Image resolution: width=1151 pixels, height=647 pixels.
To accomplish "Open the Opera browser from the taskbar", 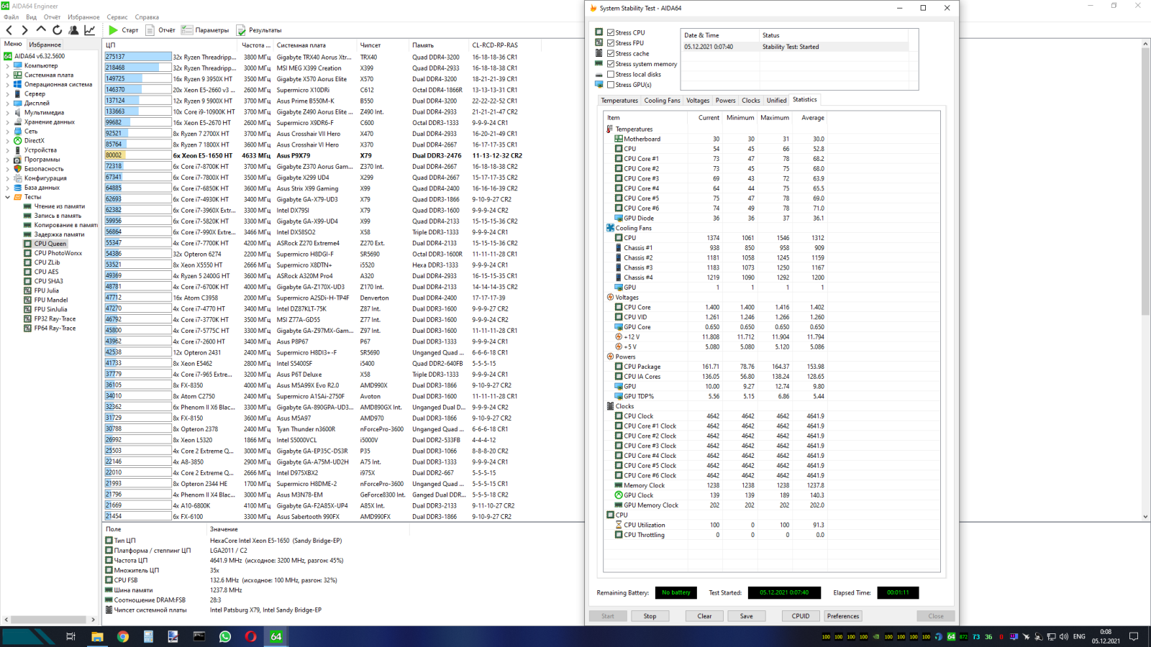I will click(250, 636).
